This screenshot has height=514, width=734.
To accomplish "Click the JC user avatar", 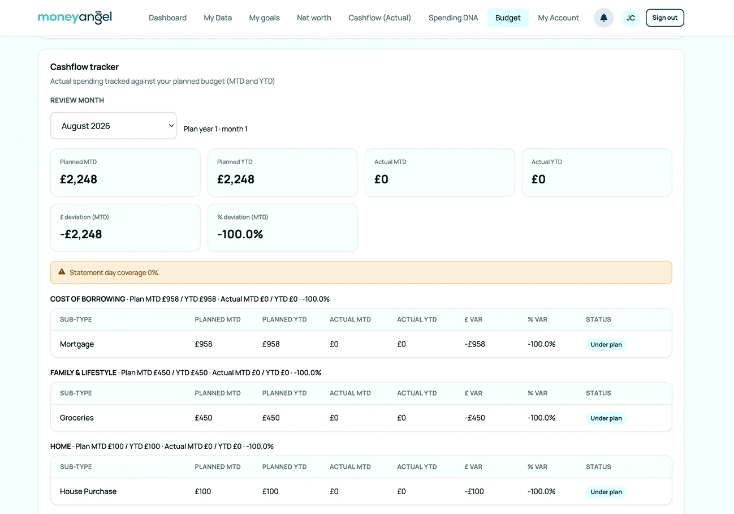I will click(631, 18).
